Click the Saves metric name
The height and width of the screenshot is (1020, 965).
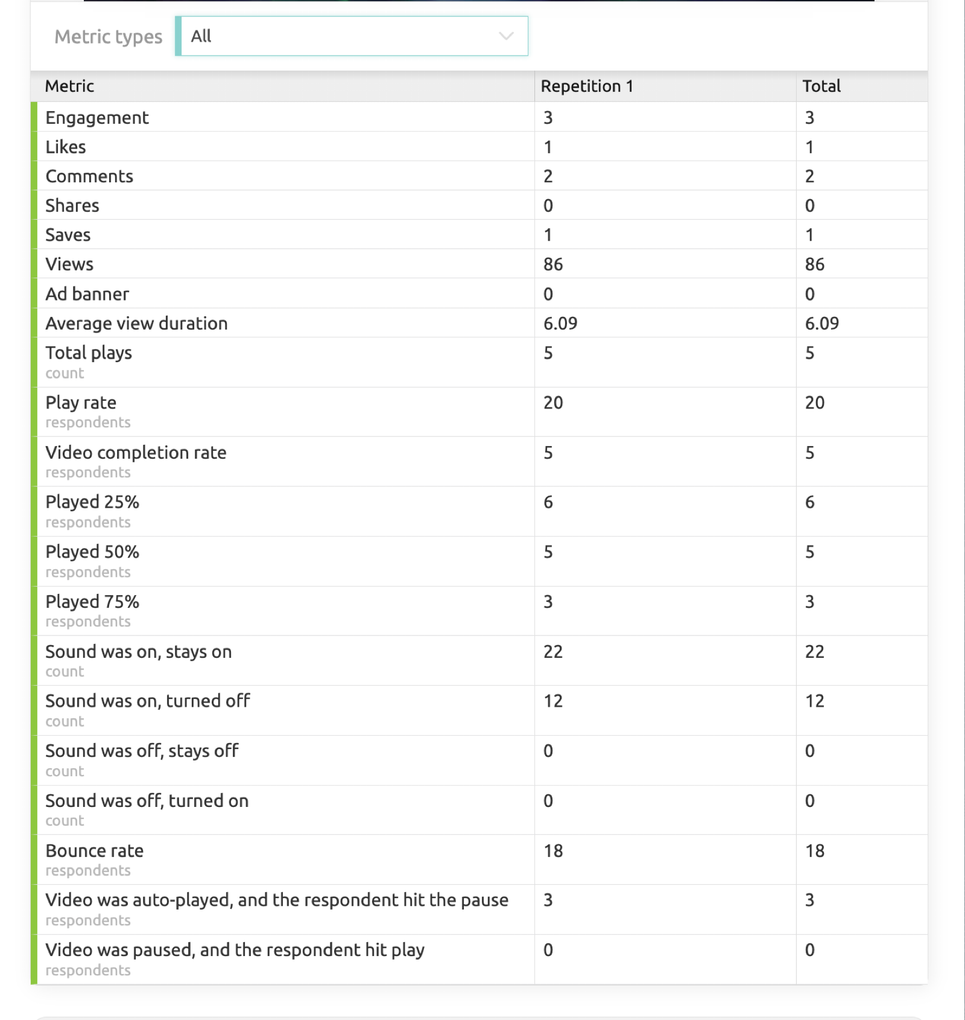click(68, 235)
